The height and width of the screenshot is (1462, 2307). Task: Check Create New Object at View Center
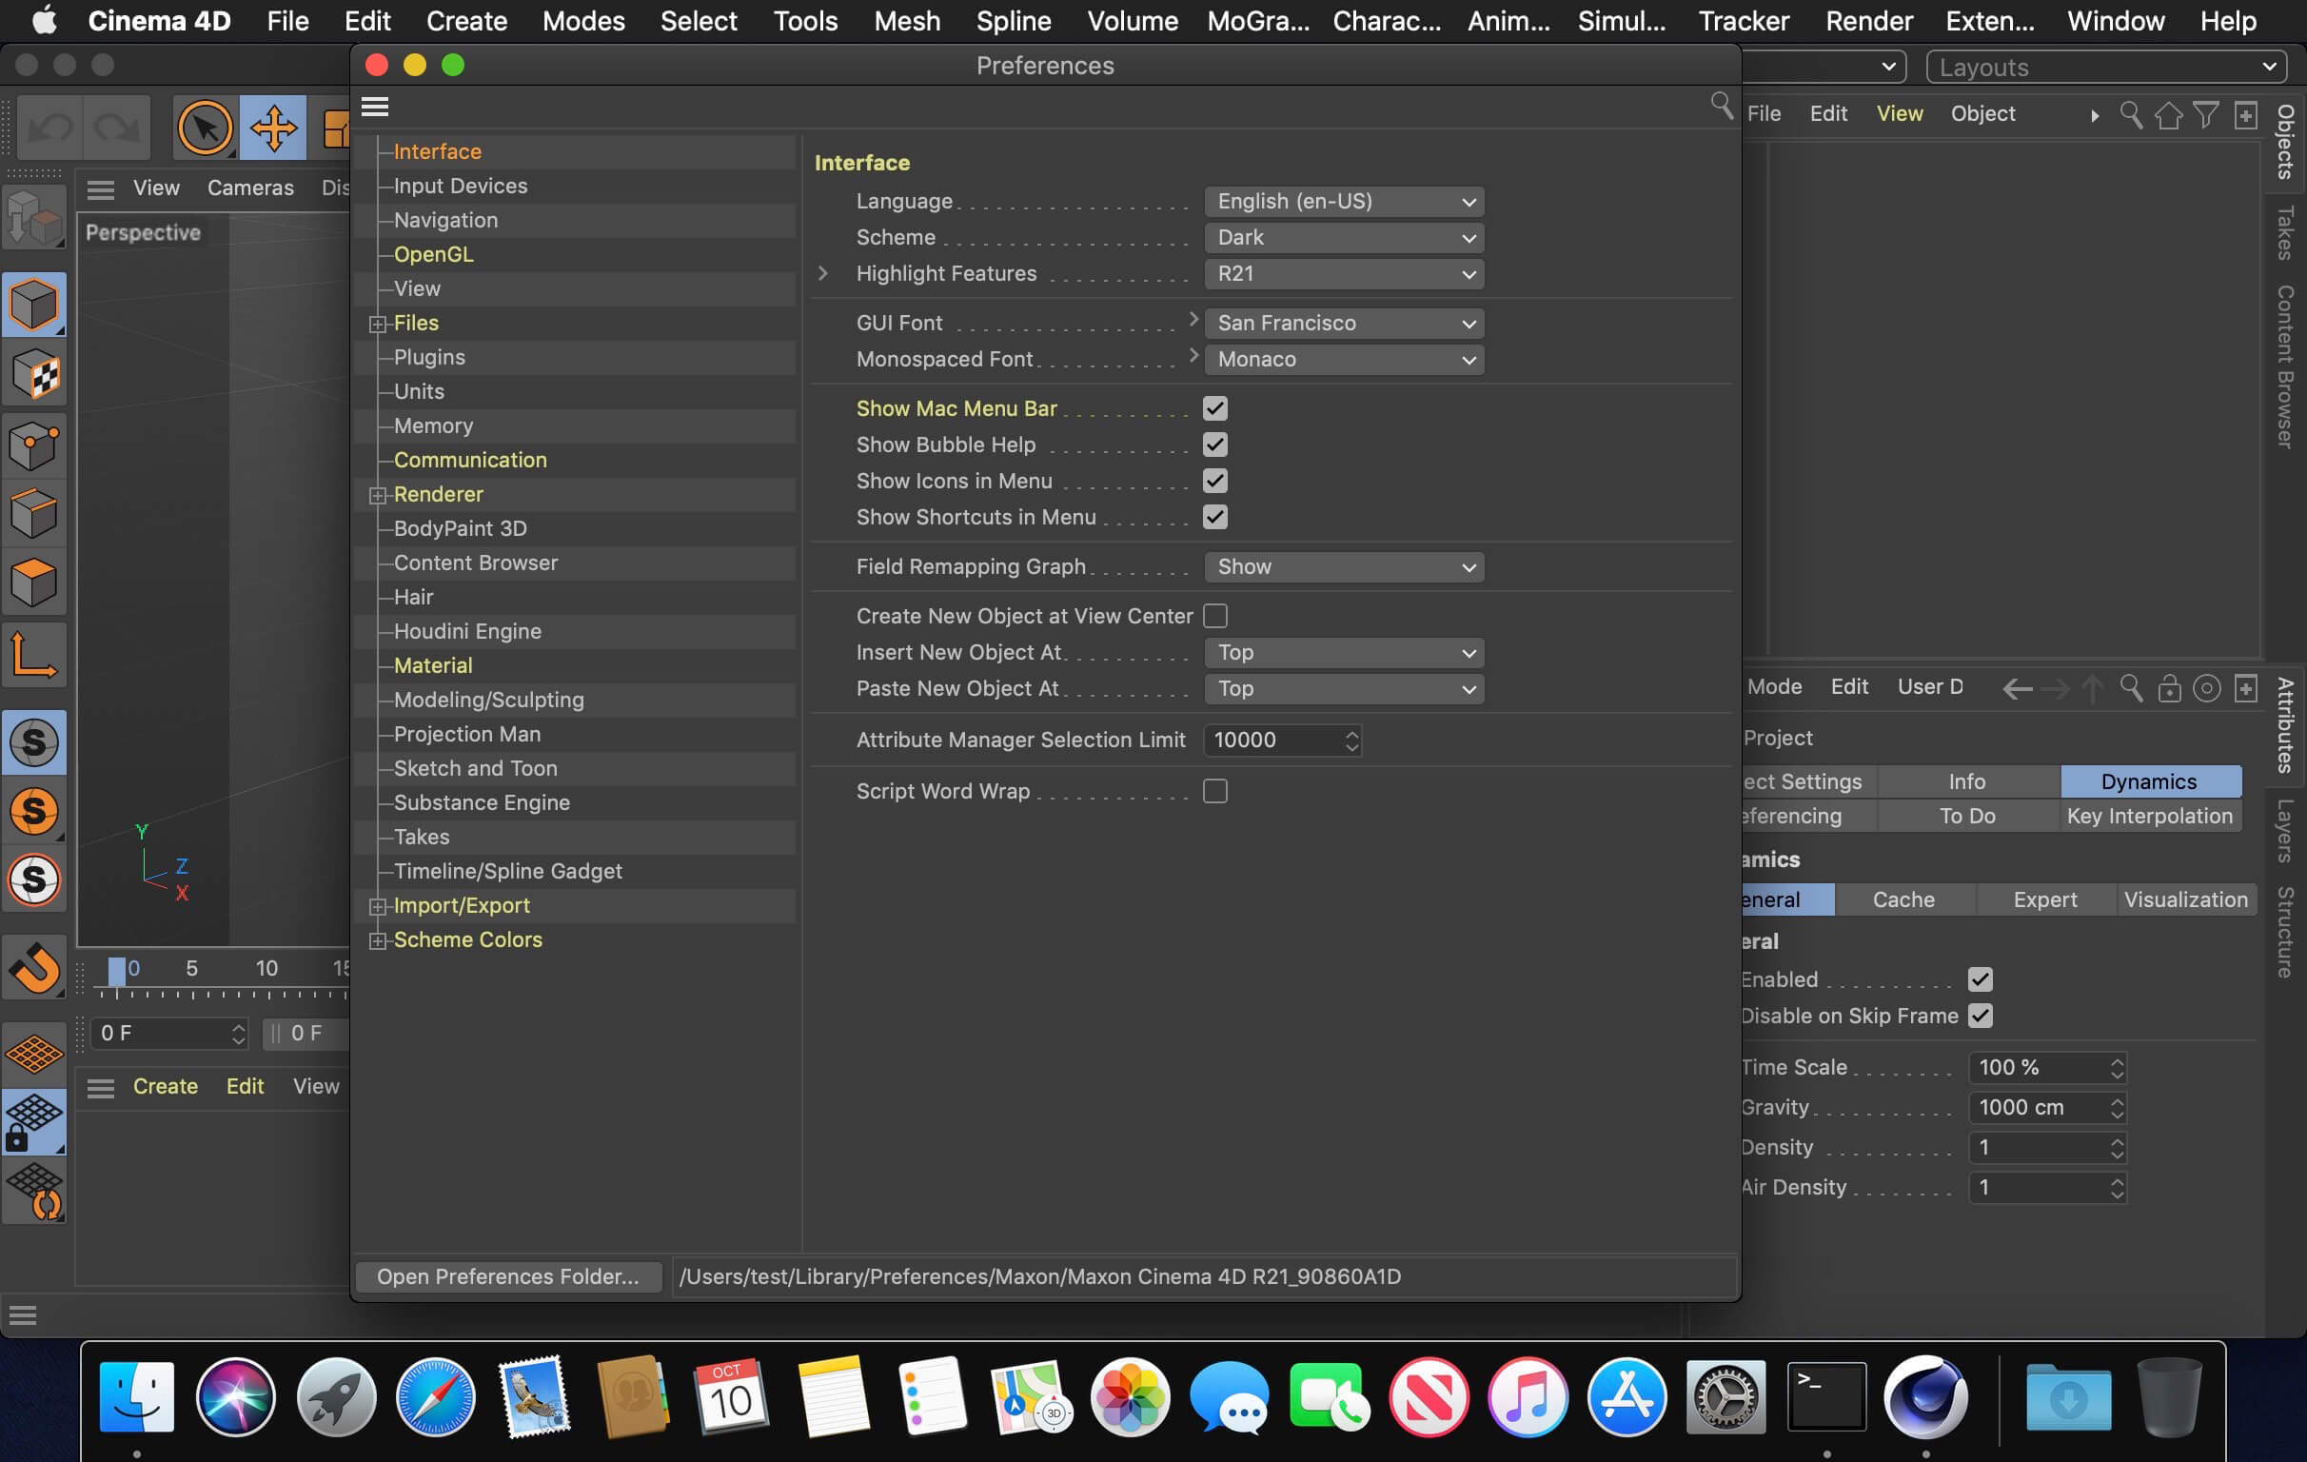pyautogui.click(x=1214, y=616)
